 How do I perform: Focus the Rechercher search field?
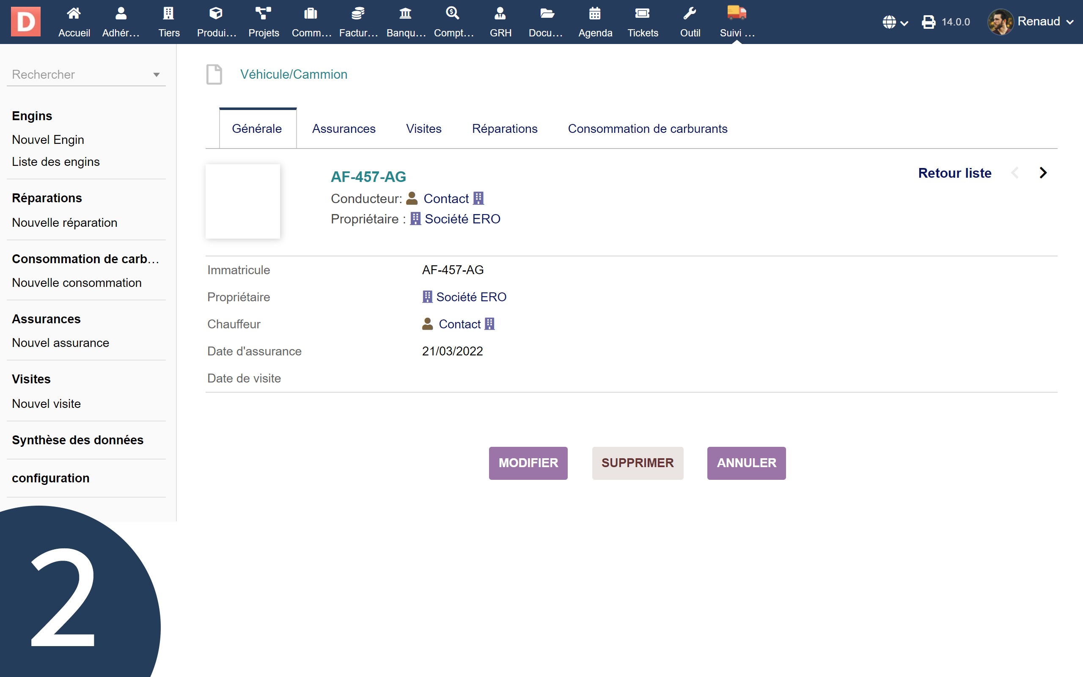click(86, 74)
